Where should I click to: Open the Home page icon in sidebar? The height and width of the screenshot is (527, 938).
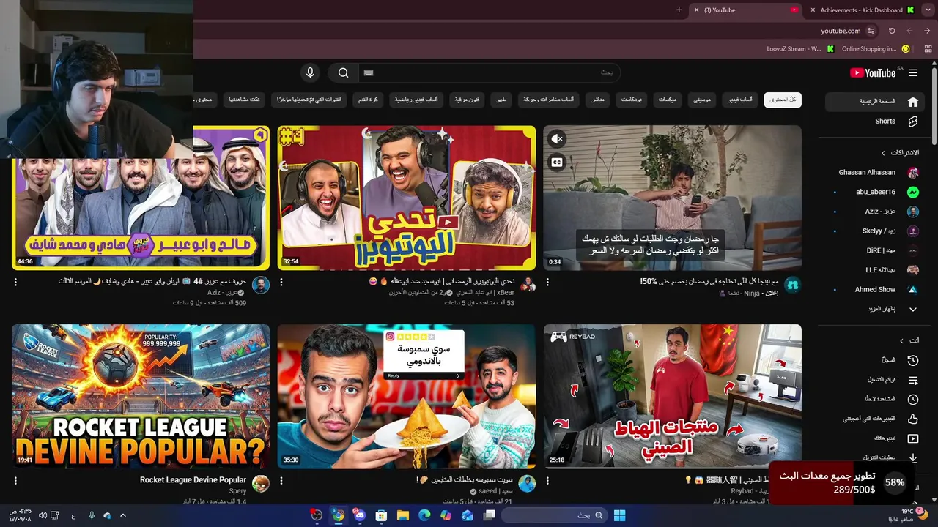(x=912, y=102)
